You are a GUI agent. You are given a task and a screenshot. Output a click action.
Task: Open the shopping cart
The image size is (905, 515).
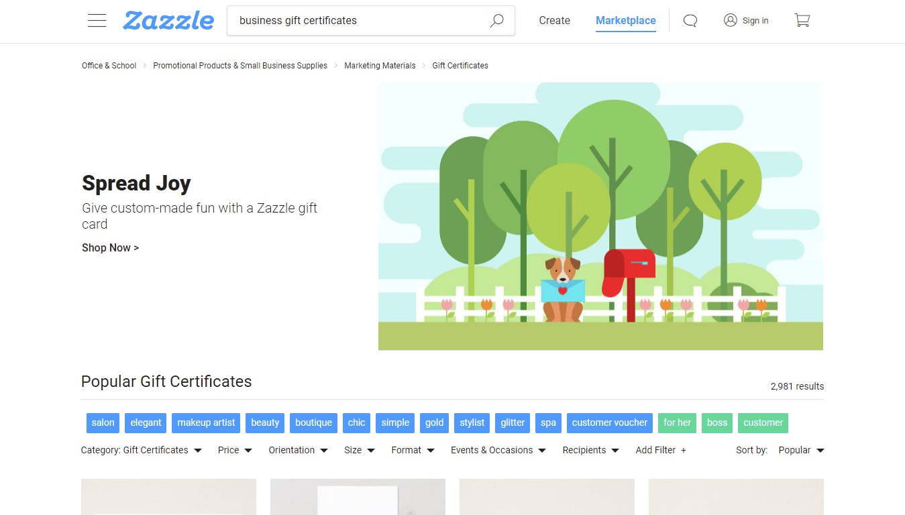pos(802,21)
